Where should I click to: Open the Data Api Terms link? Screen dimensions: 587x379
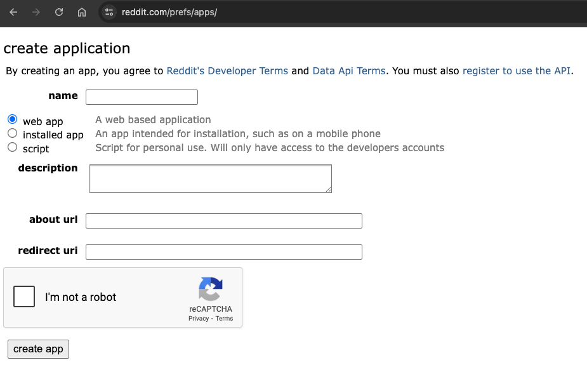pyautogui.click(x=349, y=71)
